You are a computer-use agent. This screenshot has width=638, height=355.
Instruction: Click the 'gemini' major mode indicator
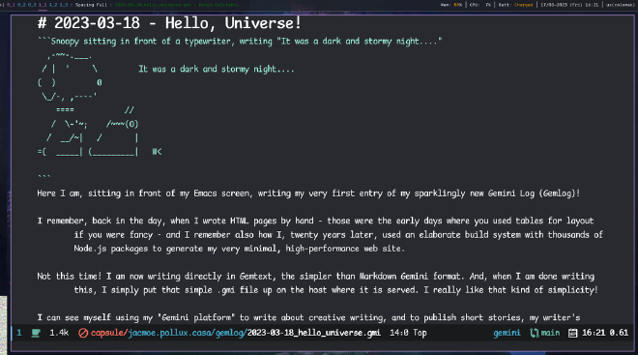[507, 333]
